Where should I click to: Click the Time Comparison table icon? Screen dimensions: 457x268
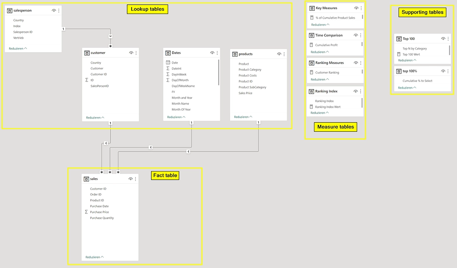click(x=311, y=35)
